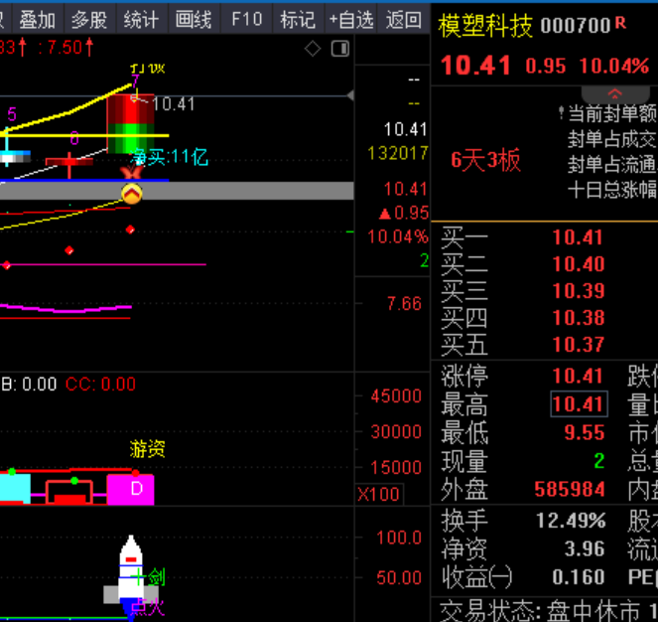Click the small triangle price-line marker

tap(350, 96)
